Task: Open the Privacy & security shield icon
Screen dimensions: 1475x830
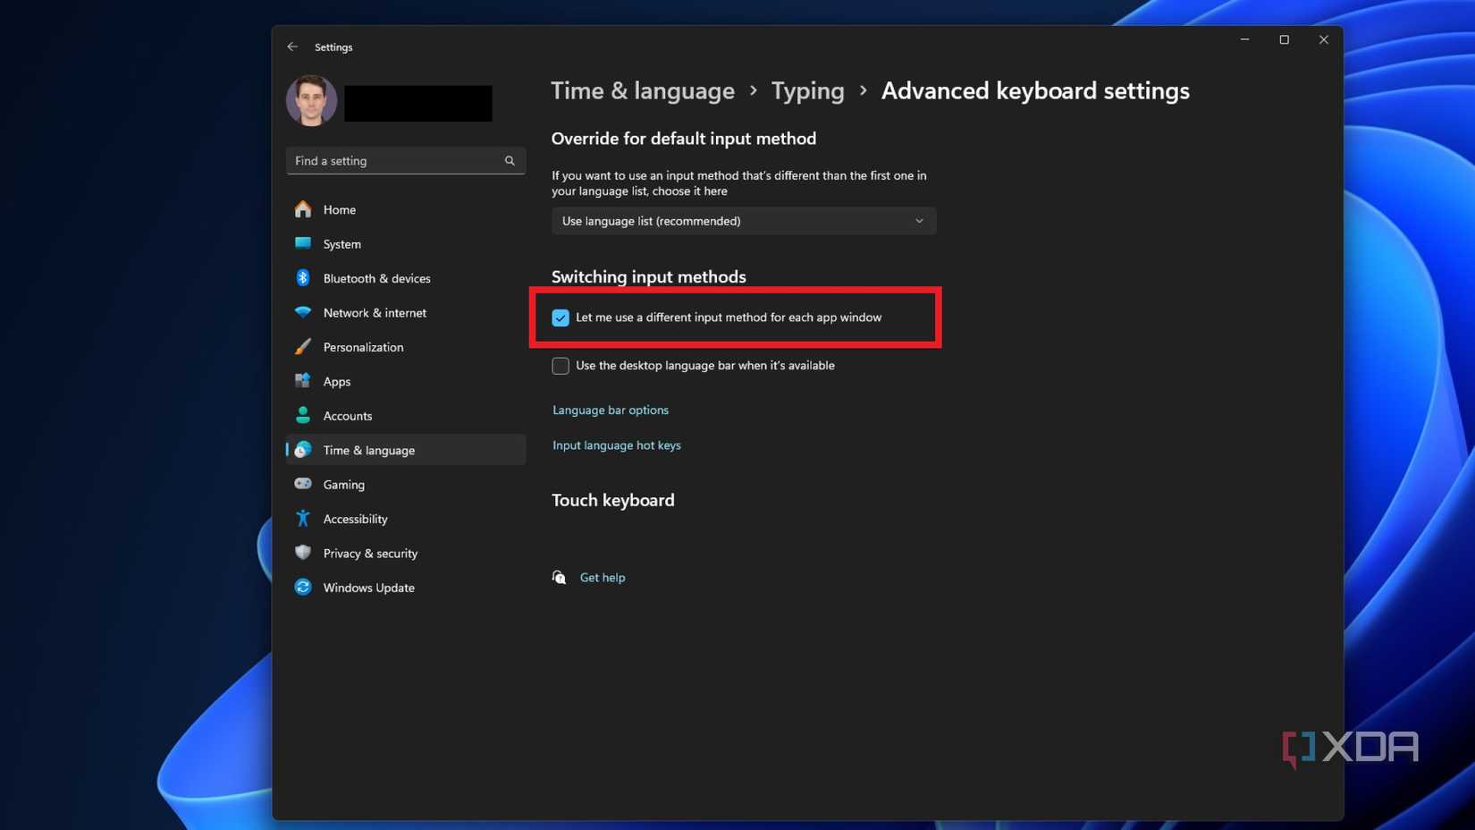Action: pos(303,553)
